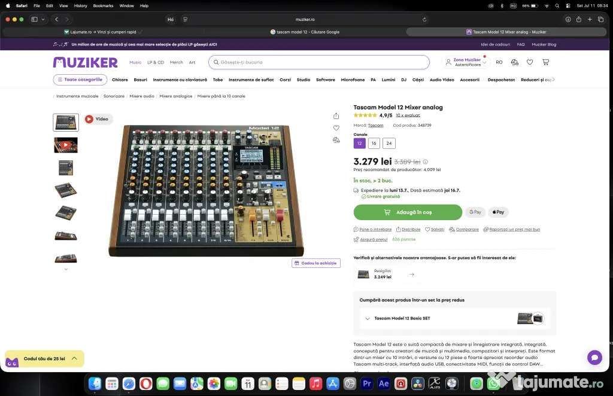
Task: Click Safari address bar muziker.ro
Action: click(x=305, y=19)
